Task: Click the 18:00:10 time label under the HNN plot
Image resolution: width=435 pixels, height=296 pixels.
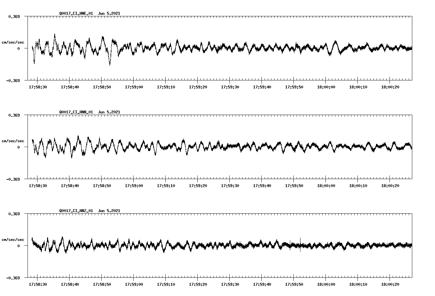Action: 358,186
